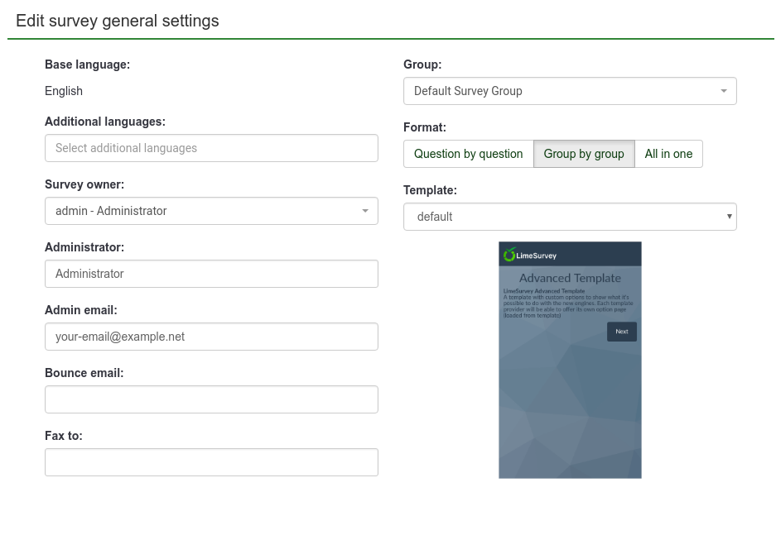
Task: Click the 'Format:' label text
Action: (x=425, y=127)
